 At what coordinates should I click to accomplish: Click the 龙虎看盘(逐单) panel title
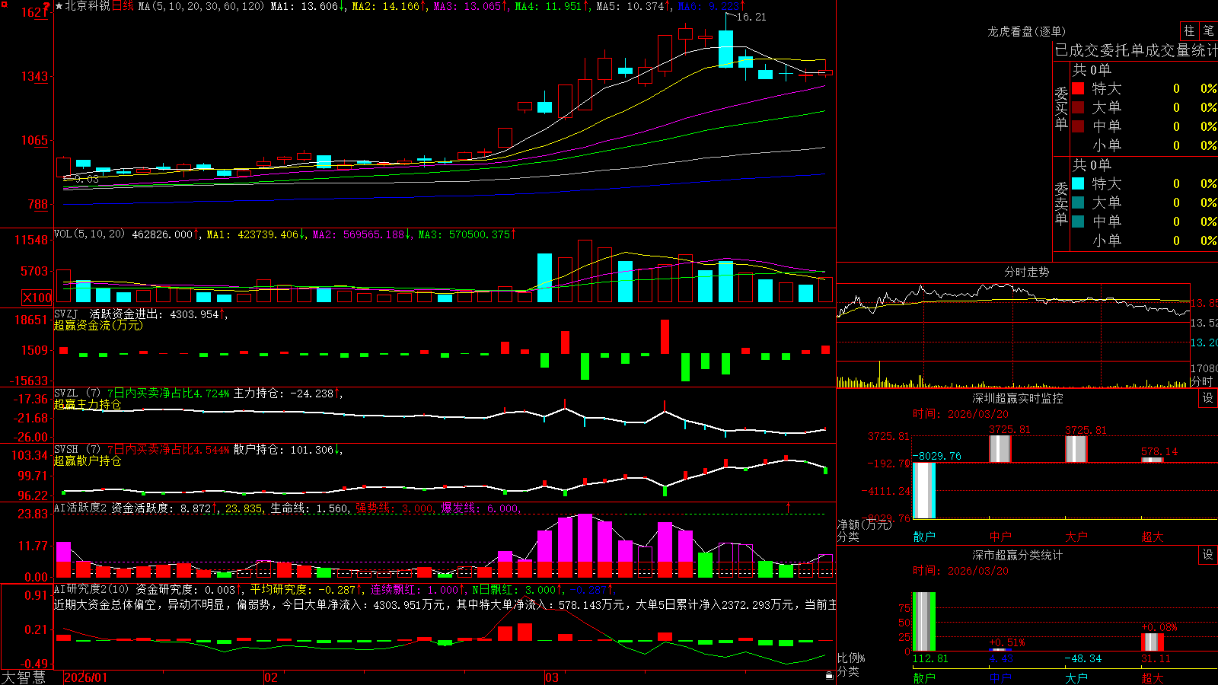[x=1026, y=31]
